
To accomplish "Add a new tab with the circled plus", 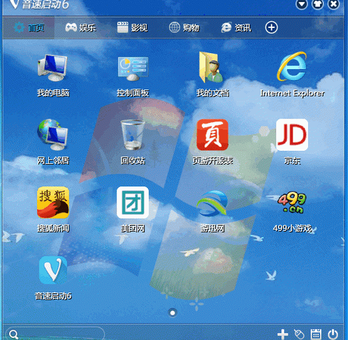I will pyautogui.click(x=271, y=27).
